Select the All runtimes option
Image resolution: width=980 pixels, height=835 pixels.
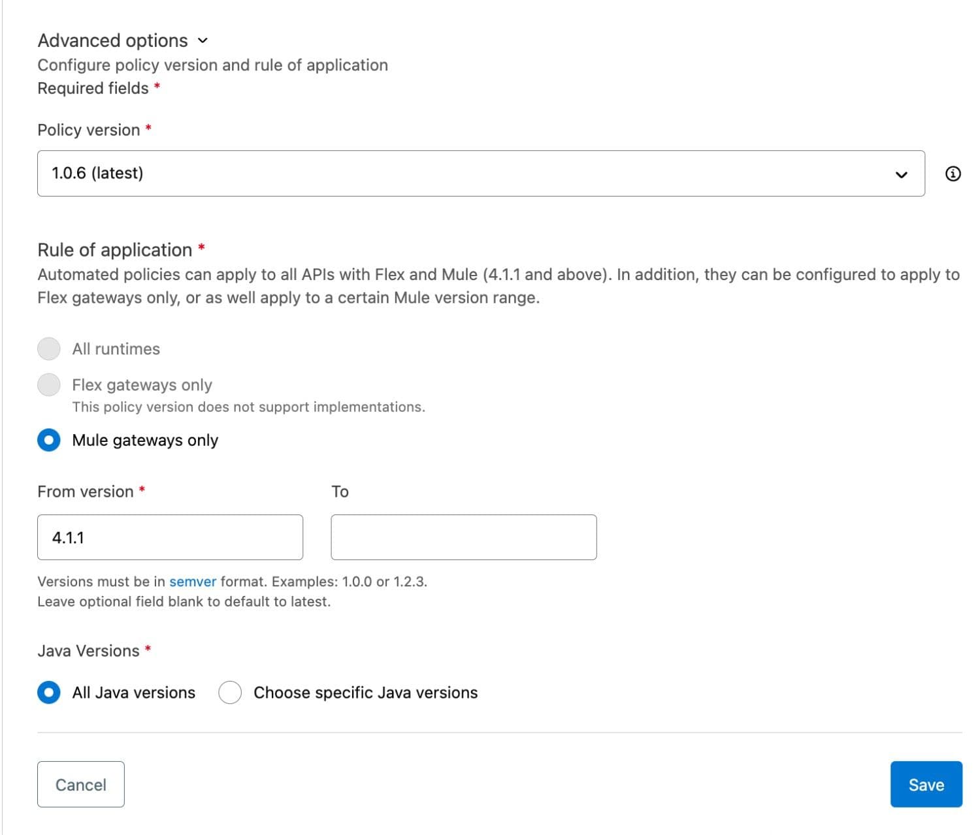[49, 349]
